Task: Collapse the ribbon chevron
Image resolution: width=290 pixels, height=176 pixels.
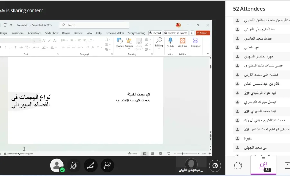Action: point(208,53)
